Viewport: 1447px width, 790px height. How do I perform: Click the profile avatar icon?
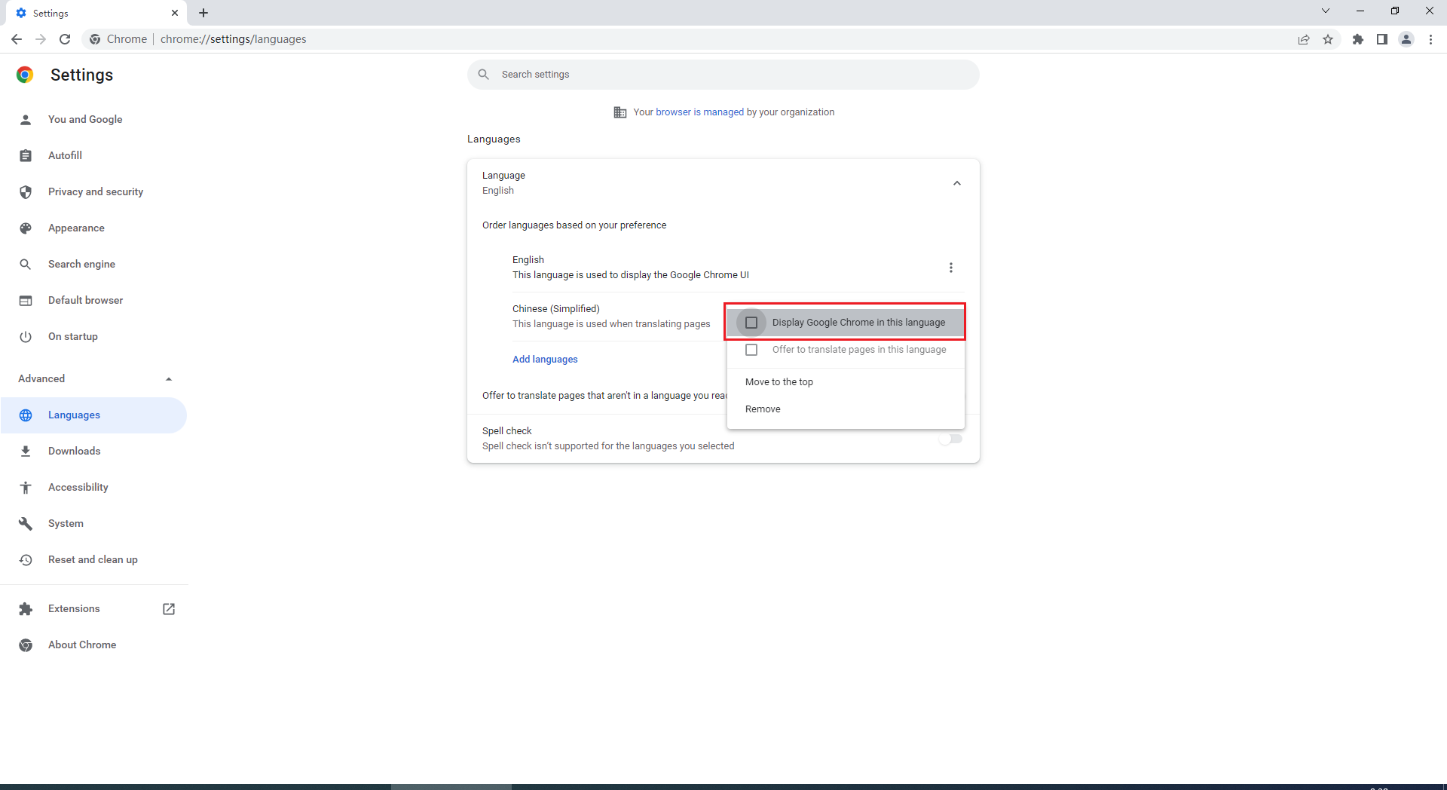coord(1406,39)
